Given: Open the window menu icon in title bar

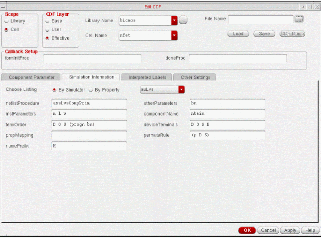Looking at the screenshot, I should click(x=3, y=7).
